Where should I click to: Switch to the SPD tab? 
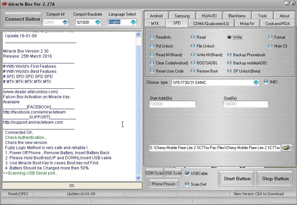[x=177, y=23]
